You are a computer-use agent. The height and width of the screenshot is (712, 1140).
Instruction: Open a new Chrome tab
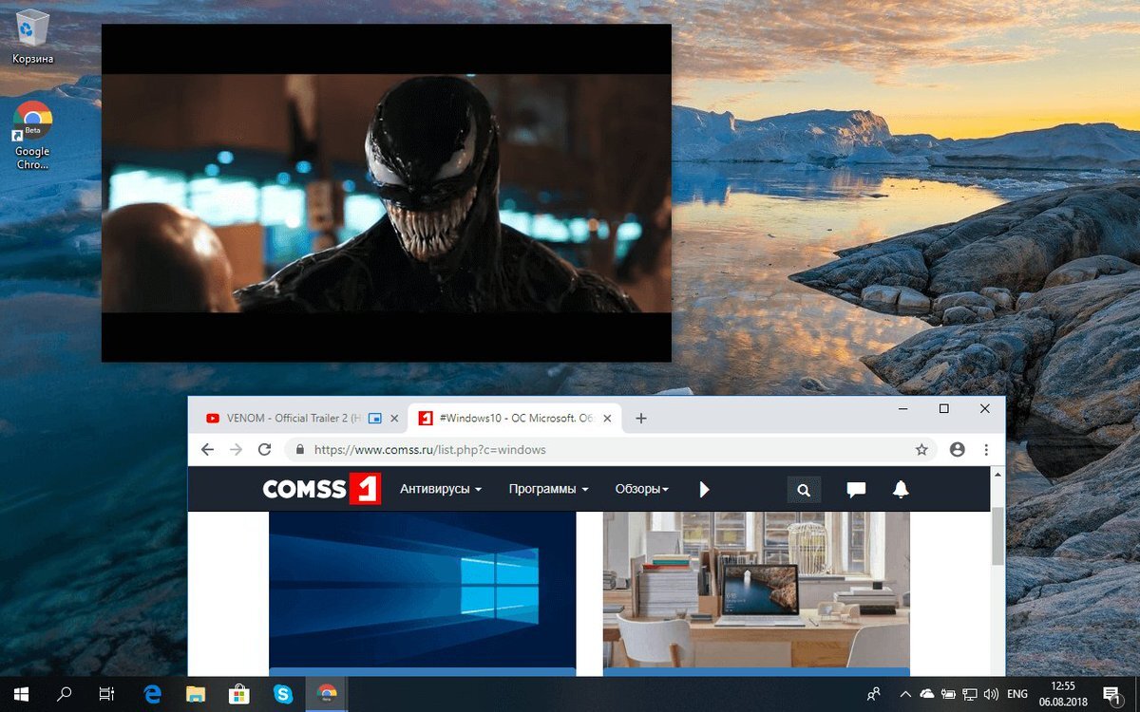coord(641,419)
